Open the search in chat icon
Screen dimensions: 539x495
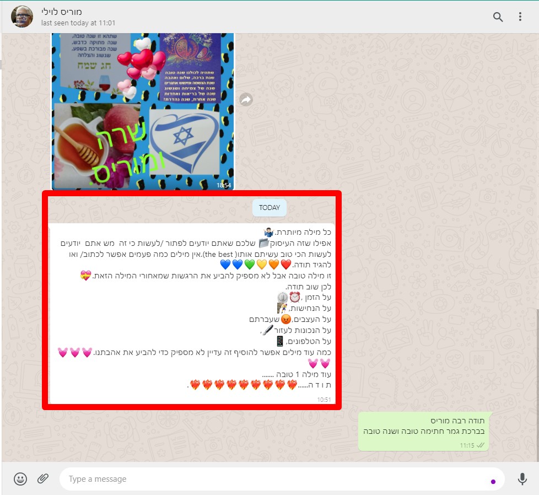(x=498, y=17)
